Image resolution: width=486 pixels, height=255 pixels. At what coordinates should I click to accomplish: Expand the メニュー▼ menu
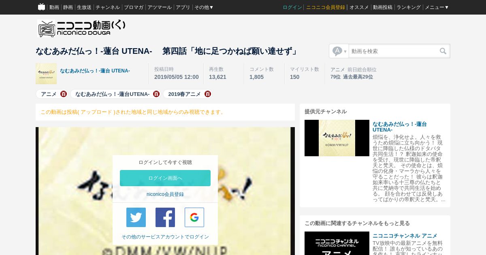click(x=437, y=7)
